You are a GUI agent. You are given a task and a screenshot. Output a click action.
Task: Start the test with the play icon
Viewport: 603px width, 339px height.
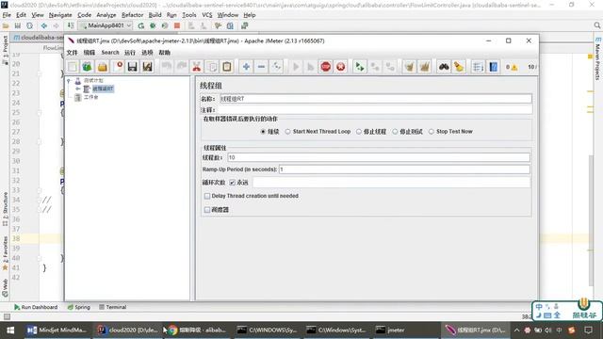(x=296, y=67)
